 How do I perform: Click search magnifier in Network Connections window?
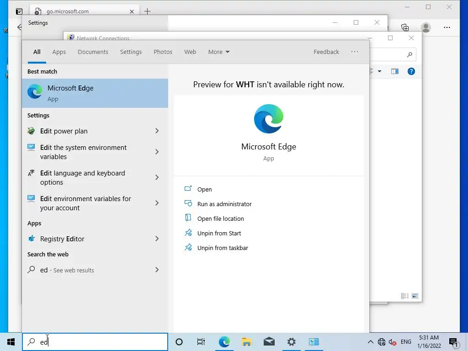(x=409, y=54)
